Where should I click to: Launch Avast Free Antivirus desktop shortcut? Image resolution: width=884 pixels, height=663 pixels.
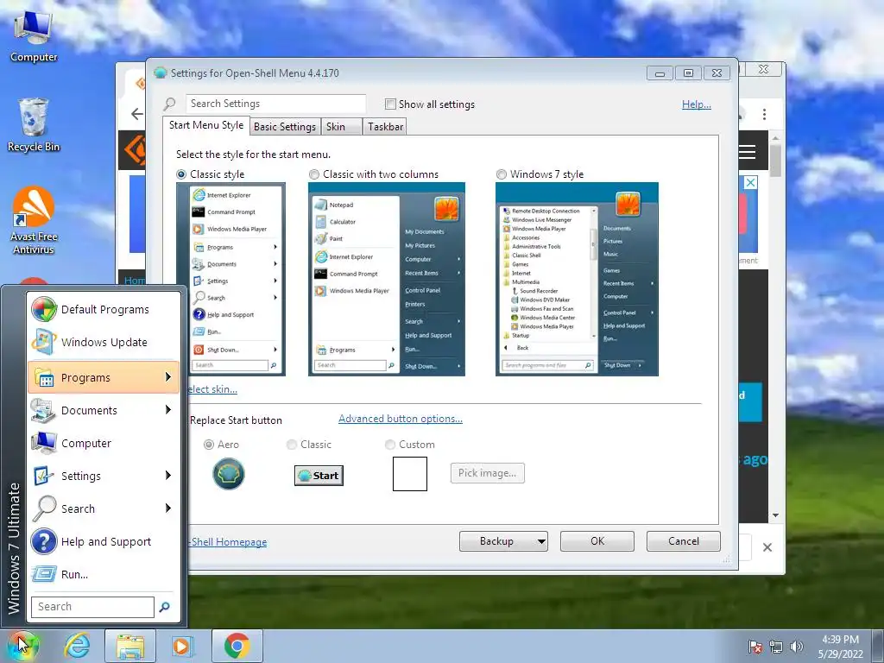[x=34, y=220]
